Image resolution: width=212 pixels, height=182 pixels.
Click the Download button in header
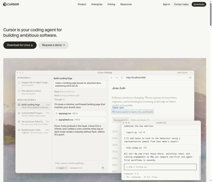coord(199,4)
